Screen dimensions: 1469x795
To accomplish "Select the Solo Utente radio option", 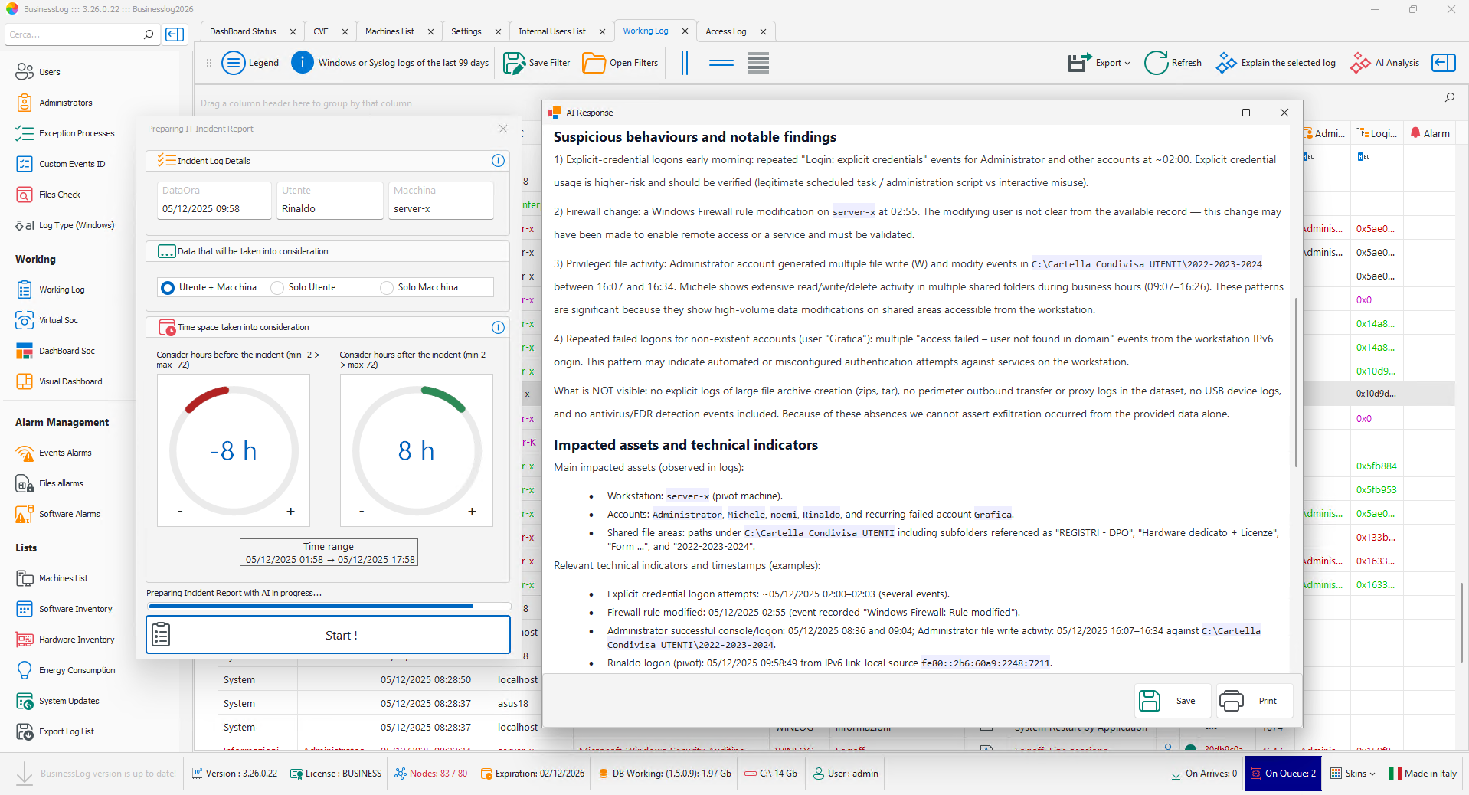I will click(x=277, y=287).
